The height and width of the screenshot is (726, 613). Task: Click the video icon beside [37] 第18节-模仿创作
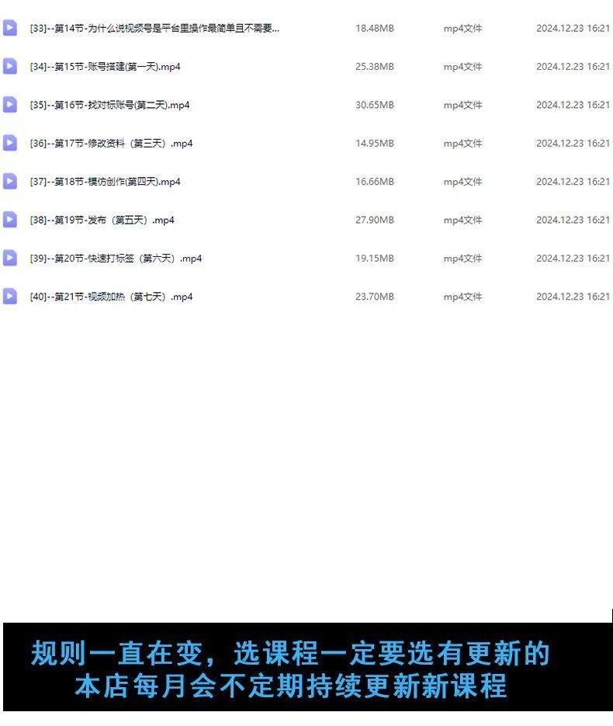pos(10,181)
